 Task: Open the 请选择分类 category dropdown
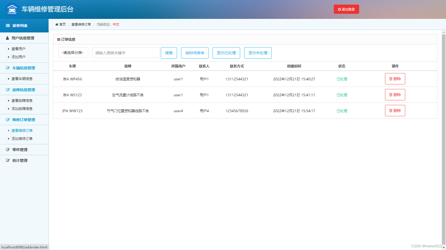coord(73,53)
